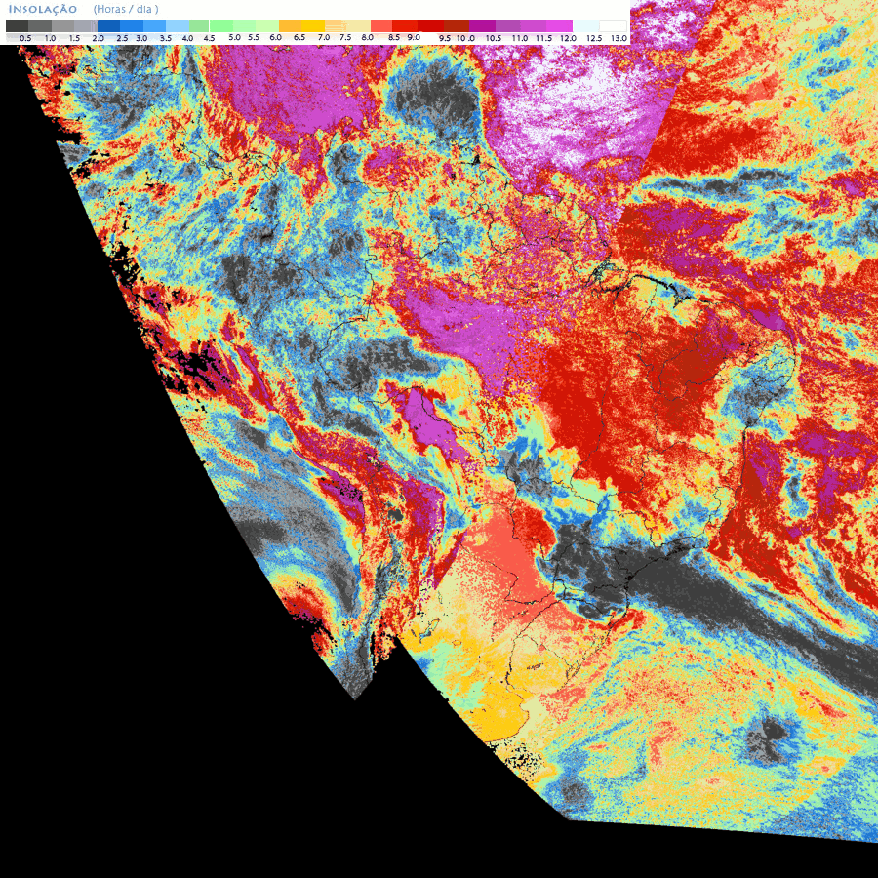Click the 3.0 legend value
This screenshot has width=878, height=878.
pyautogui.click(x=141, y=39)
